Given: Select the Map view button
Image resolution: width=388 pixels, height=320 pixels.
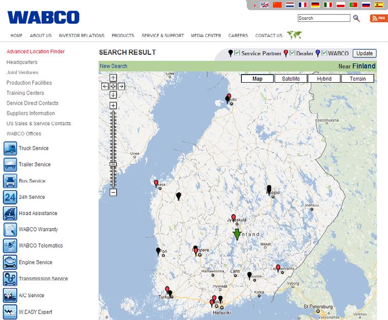Looking at the screenshot, I should pyautogui.click(x=257, y=79).
